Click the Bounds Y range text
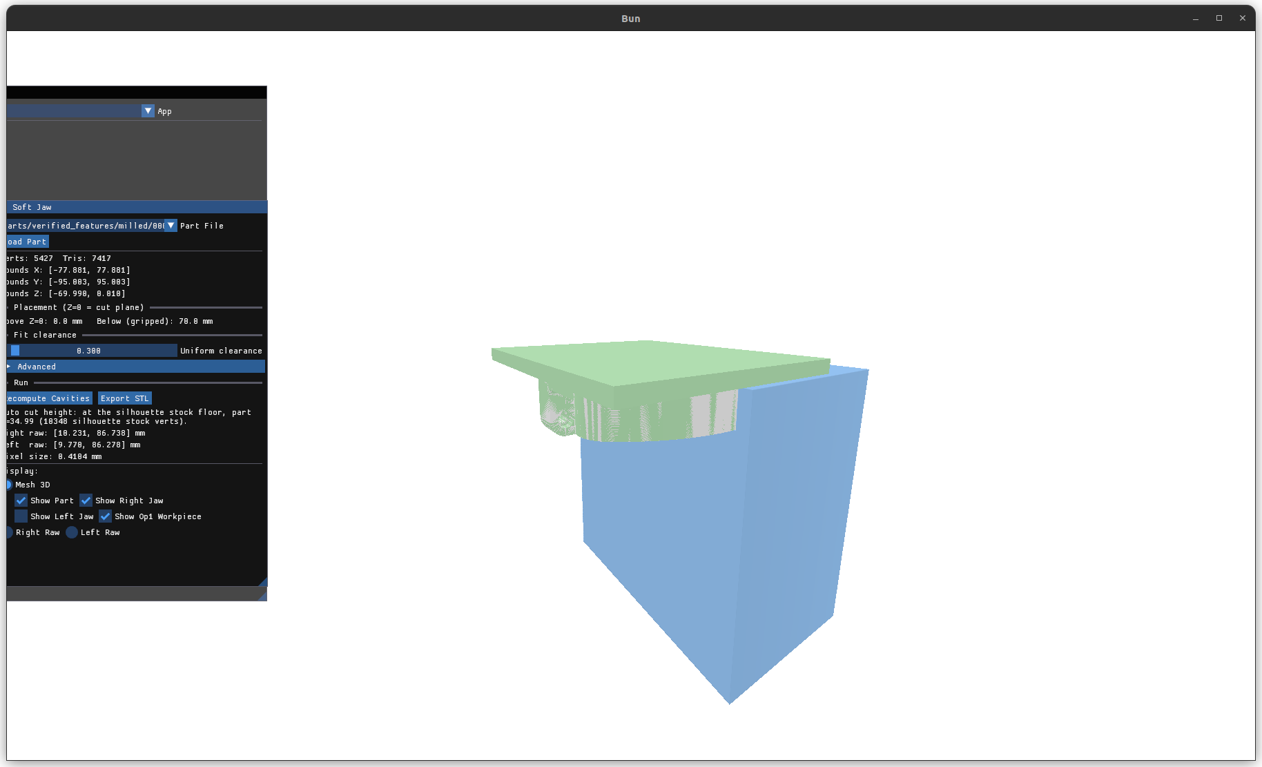 [68, 282]
